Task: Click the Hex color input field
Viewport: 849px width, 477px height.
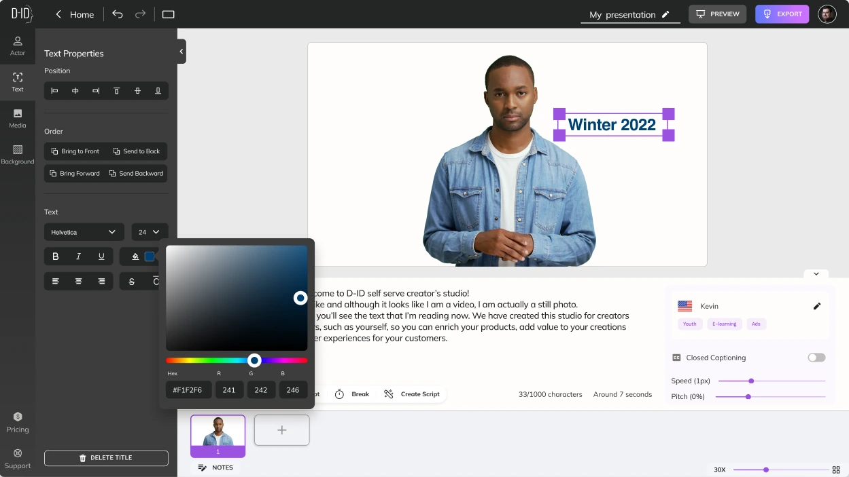Action: [x=189, y=390]
